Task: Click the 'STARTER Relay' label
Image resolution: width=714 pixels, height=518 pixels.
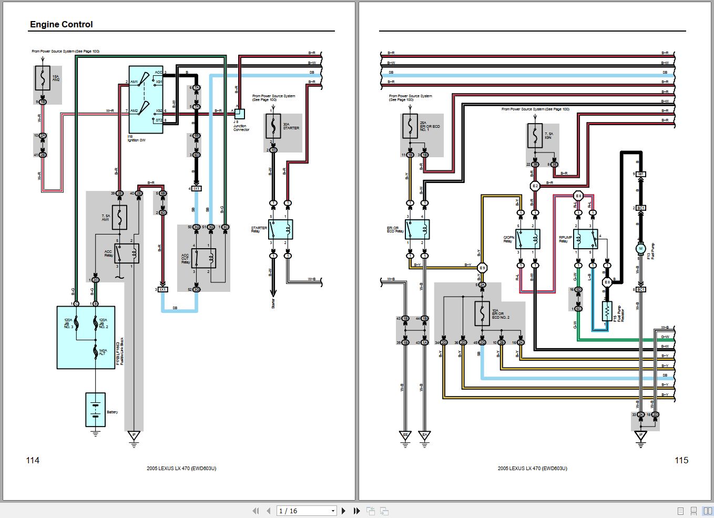Action: (x=259, y=230)
